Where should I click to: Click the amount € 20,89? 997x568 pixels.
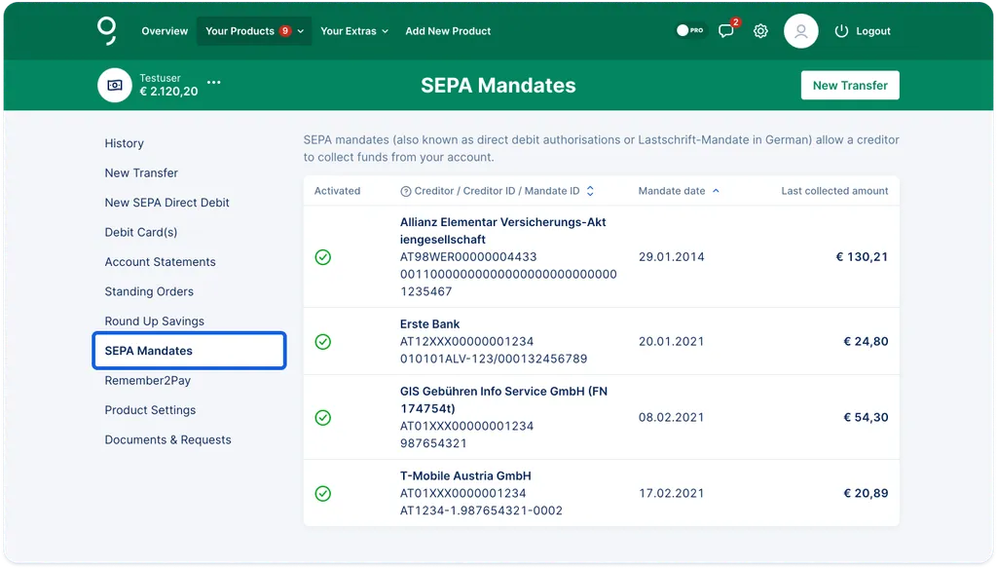[866, 494]
